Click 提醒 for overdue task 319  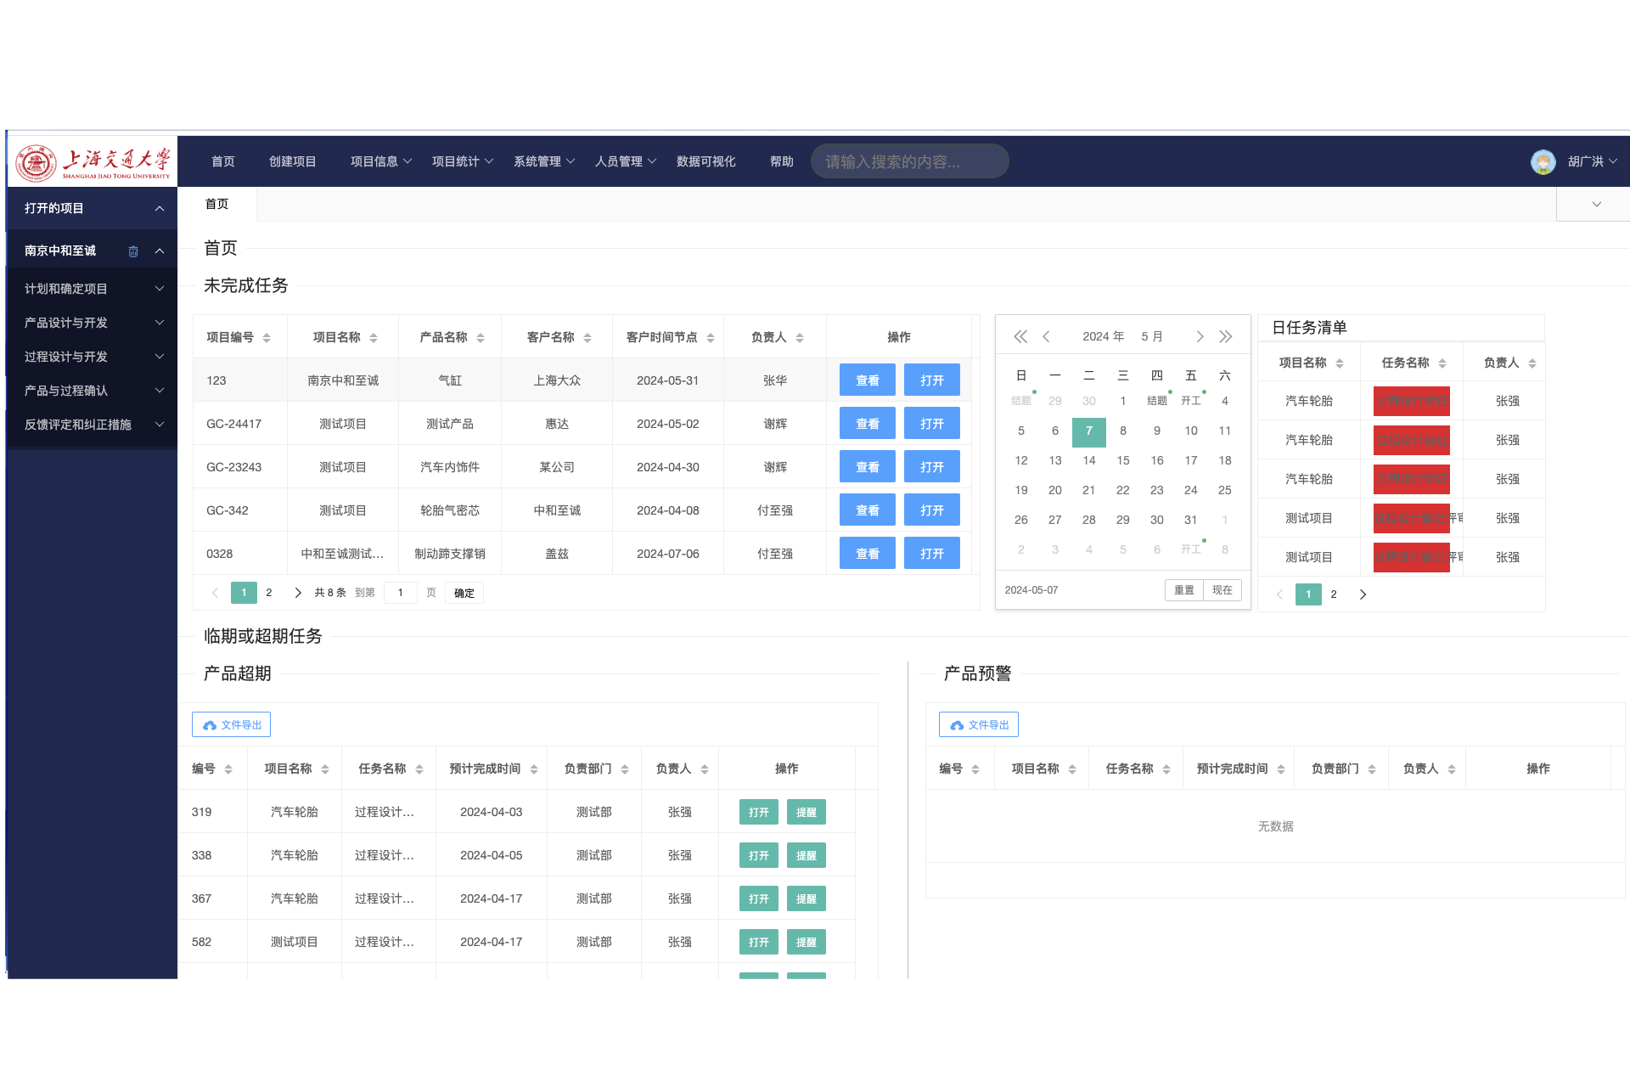coord(807,813)
